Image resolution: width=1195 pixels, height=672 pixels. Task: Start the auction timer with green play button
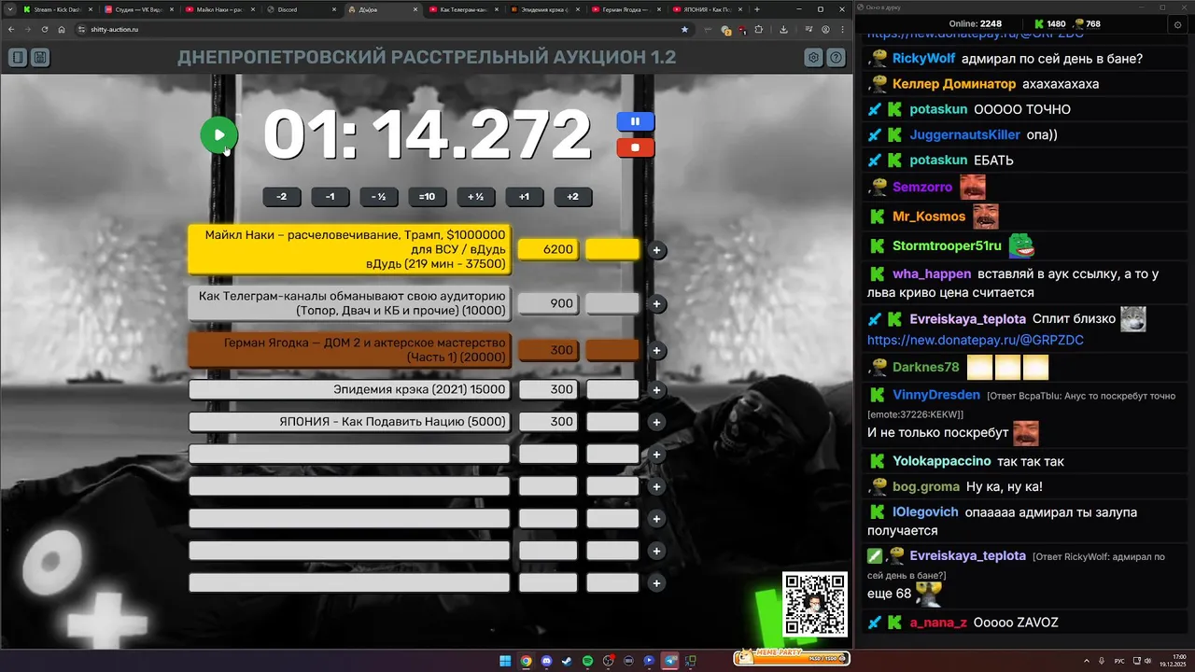click(x=218, y=135)
